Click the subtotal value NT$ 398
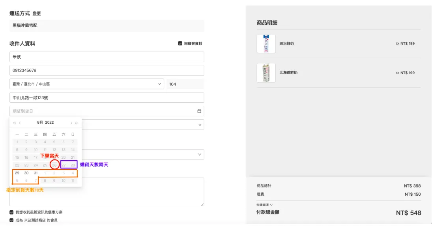This screenshot has height=226, width=432. [x=412, y=186]
